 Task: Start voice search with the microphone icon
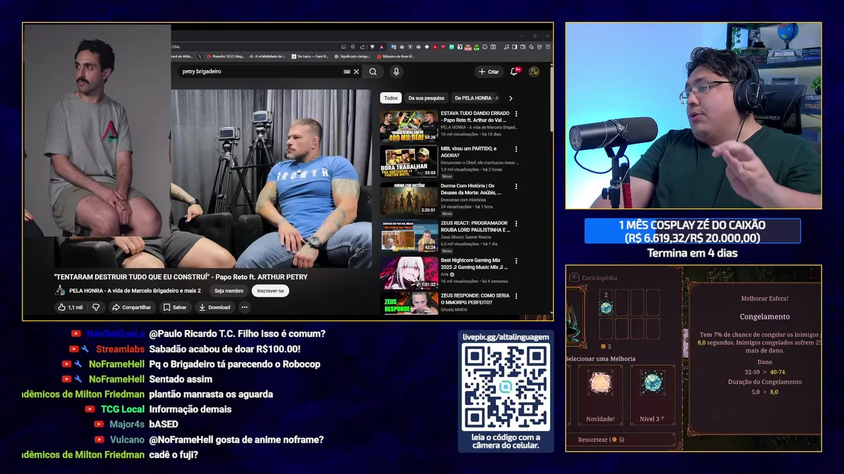click(x=396, y=72)
